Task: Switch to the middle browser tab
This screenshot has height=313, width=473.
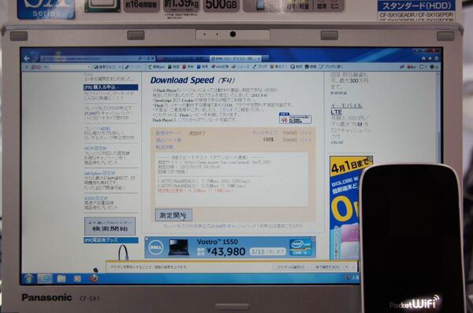Action: pos(183,58)
